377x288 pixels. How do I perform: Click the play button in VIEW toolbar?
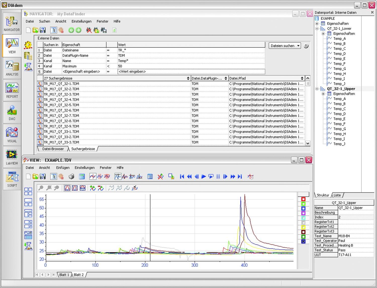pyautogui.click(x=204, y=177)
